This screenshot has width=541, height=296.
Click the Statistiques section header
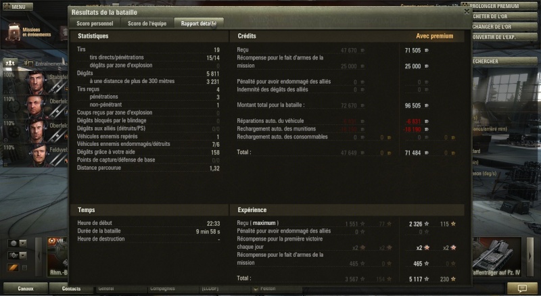[x=93, y=36]
